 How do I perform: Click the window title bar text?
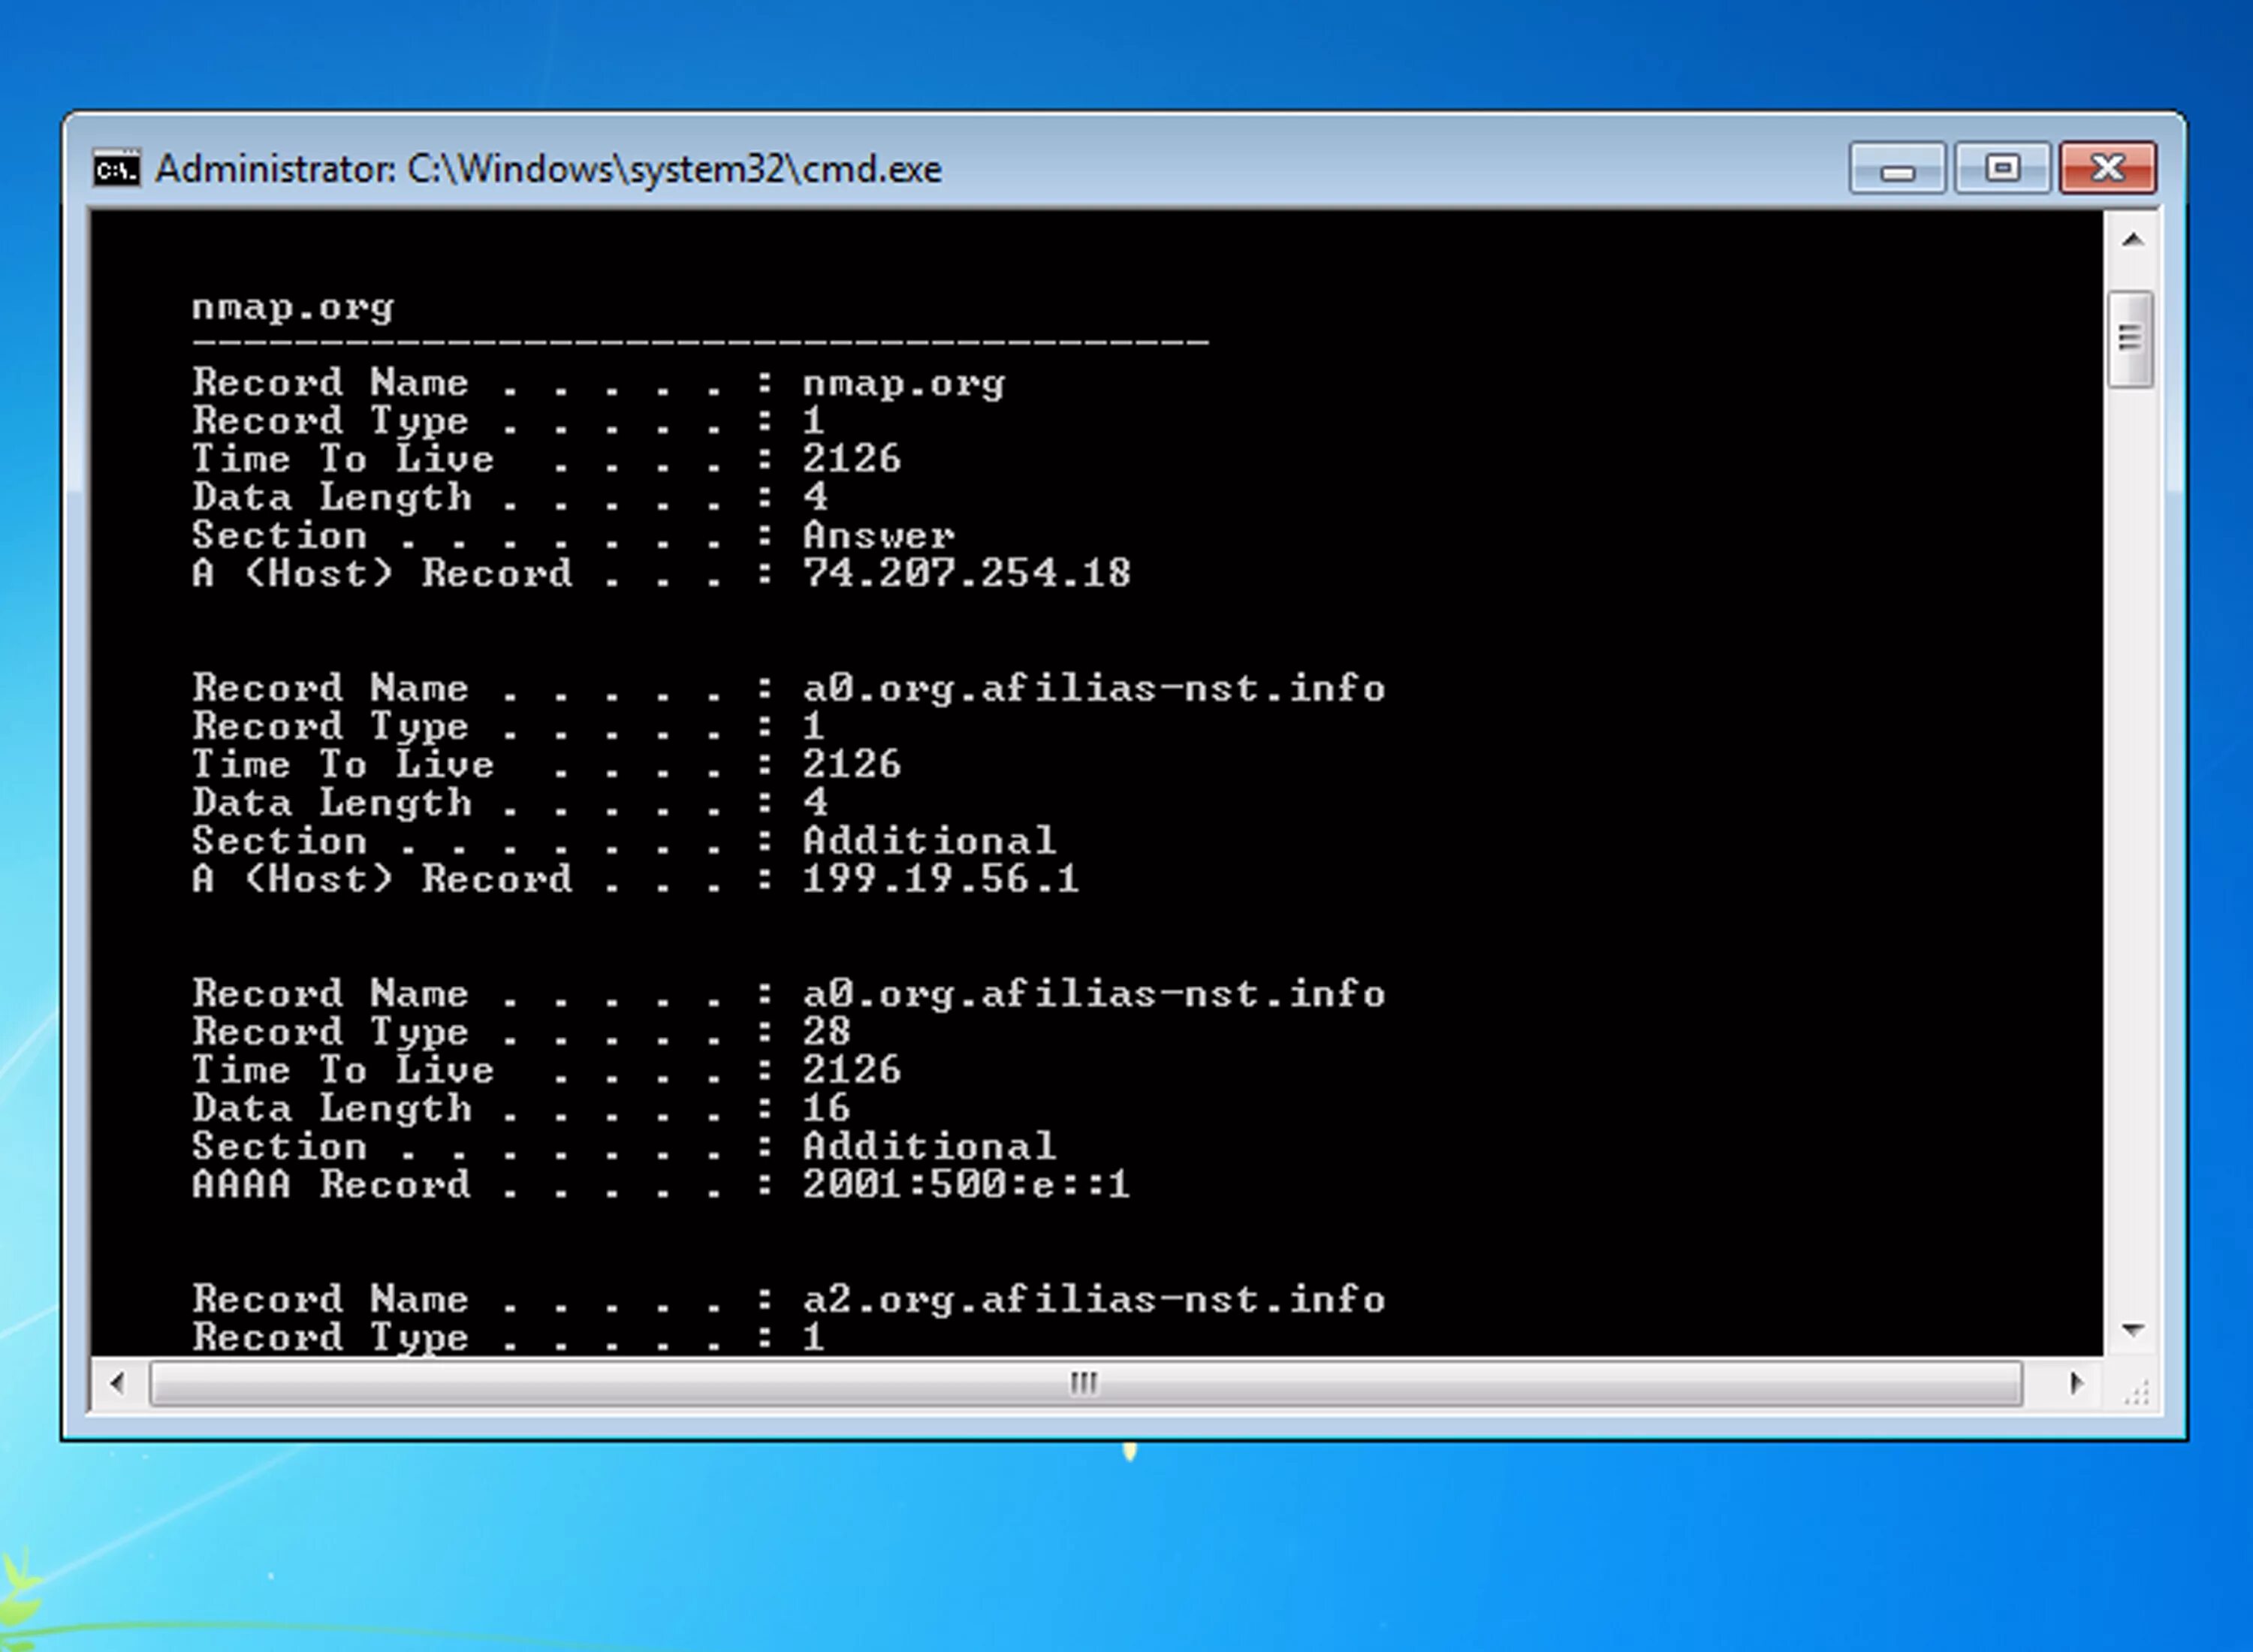(x=548, y=169)
